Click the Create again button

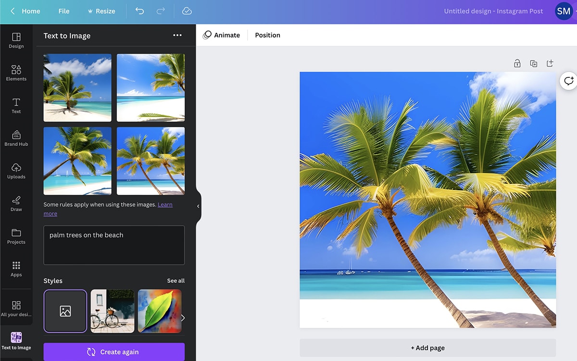click(114, 352)
